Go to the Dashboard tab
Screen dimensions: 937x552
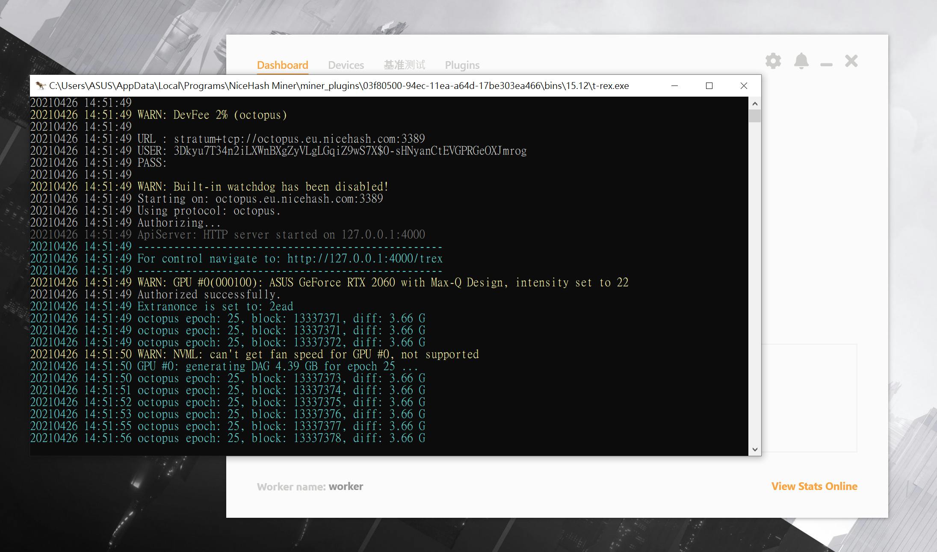pos(282,65)
